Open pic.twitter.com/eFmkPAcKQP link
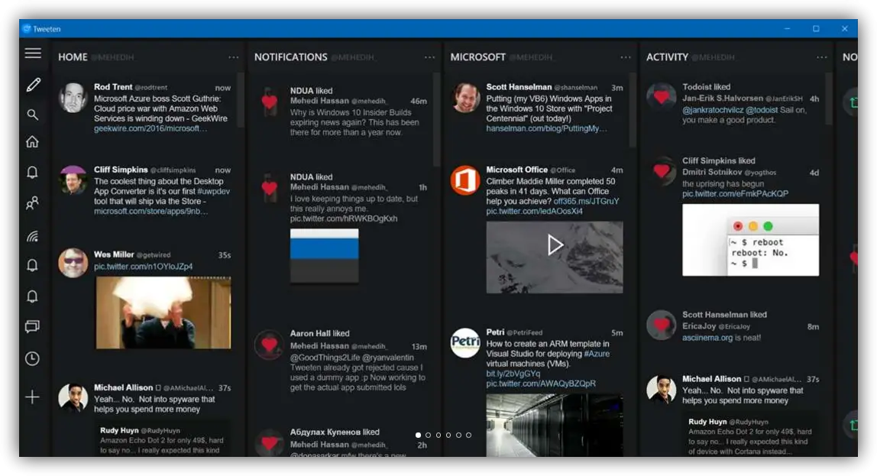The image size is (877, 476). (735, 194)
